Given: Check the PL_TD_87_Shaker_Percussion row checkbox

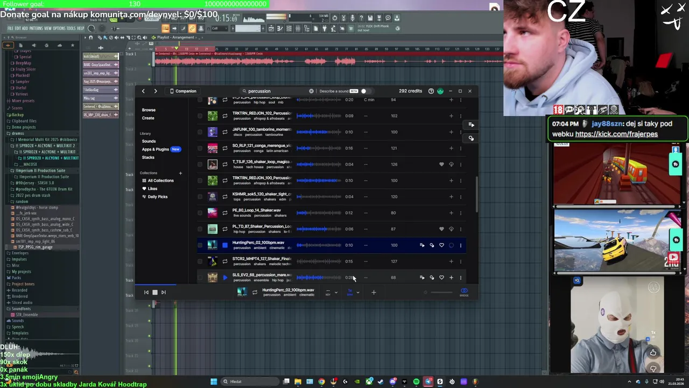Looking at the screenshot, I should coord(200,229).
